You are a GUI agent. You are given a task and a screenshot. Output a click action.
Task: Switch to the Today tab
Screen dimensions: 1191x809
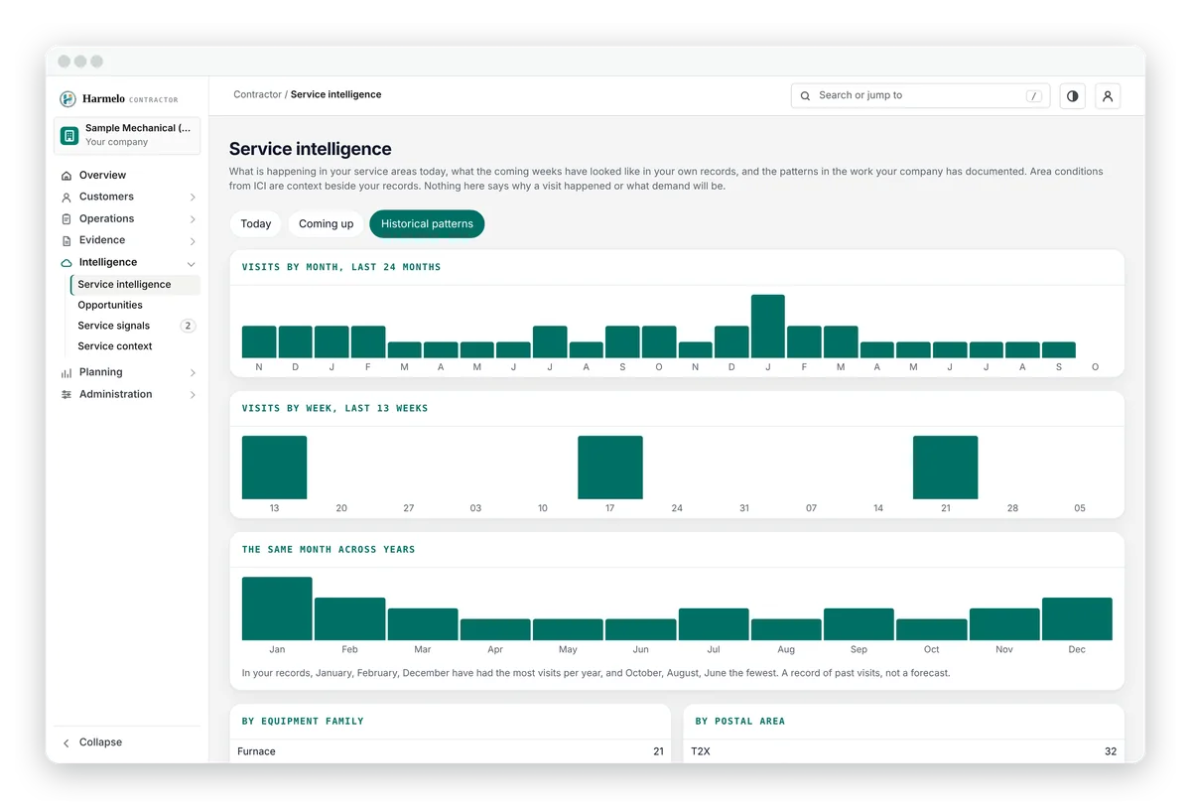click(256, 224)
